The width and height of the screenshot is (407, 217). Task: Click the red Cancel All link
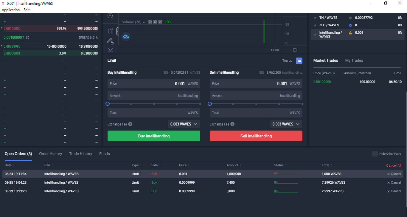pos(394,165)
